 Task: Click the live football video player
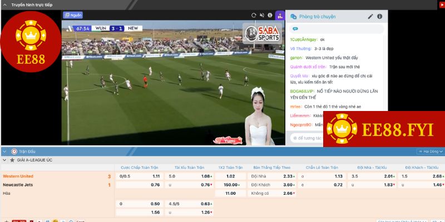173,82
